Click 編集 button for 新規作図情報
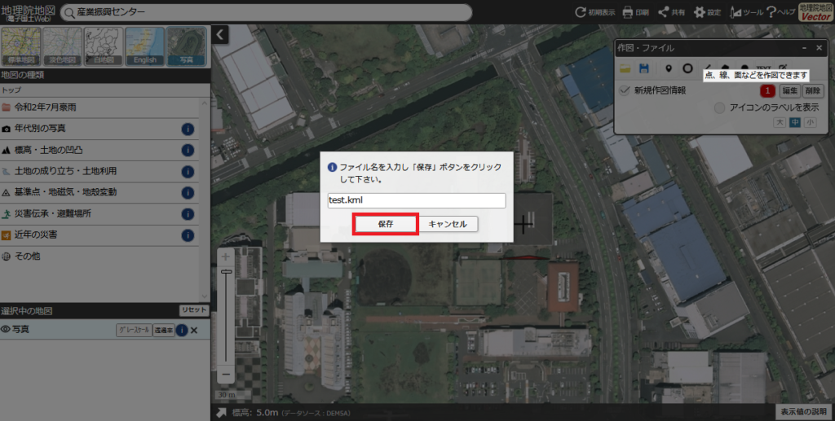This screenshot has height=421, width=835. 789,91
